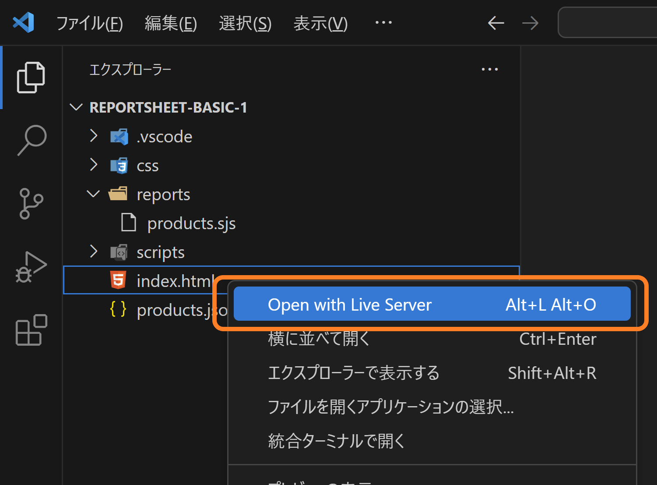Choose ファイルを開くアプリケーションの選択...
This screenshot has height=485, width=657.
pos(432,407)
